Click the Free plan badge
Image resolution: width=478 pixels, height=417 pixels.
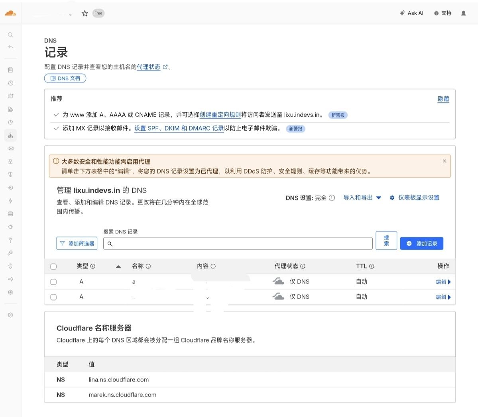[98, 13]
